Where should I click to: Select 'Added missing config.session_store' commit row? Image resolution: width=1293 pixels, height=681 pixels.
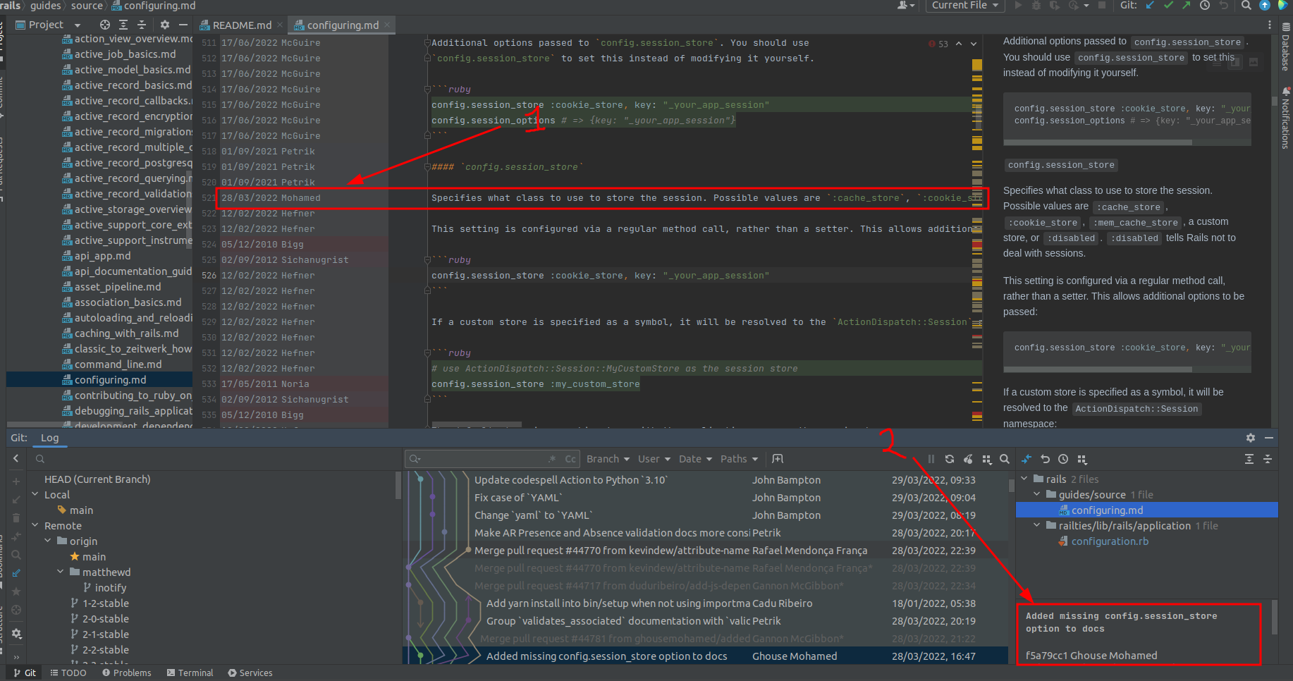(x=705, y=656)
